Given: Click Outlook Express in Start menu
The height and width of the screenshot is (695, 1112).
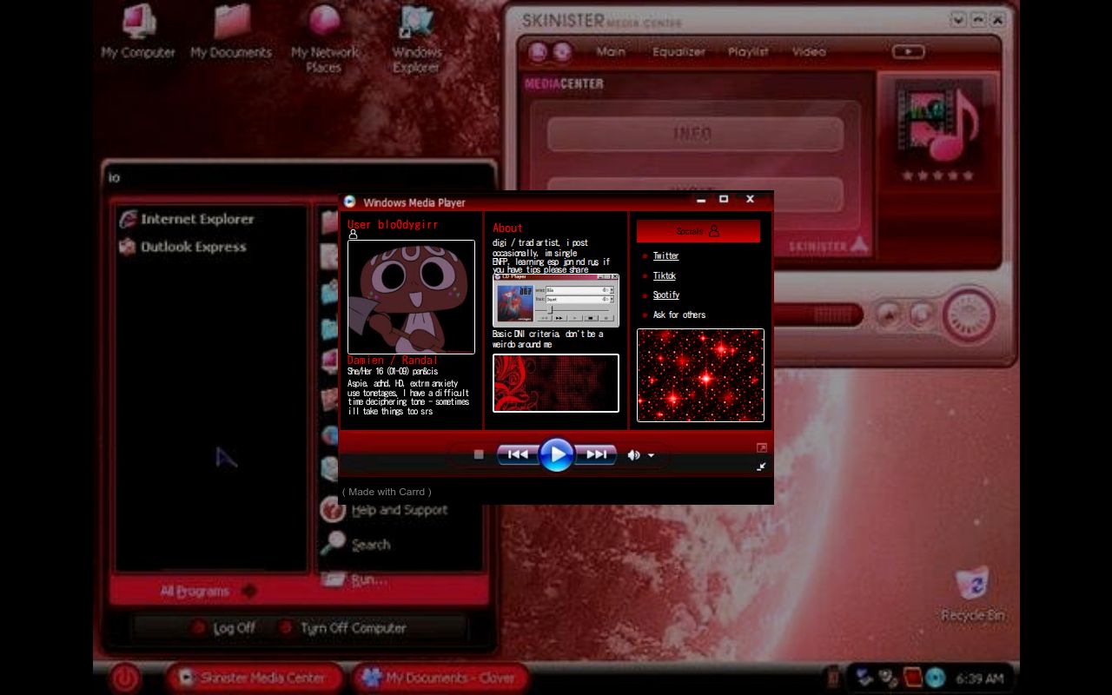Looking at the screenshot, I should coord(182,247).
